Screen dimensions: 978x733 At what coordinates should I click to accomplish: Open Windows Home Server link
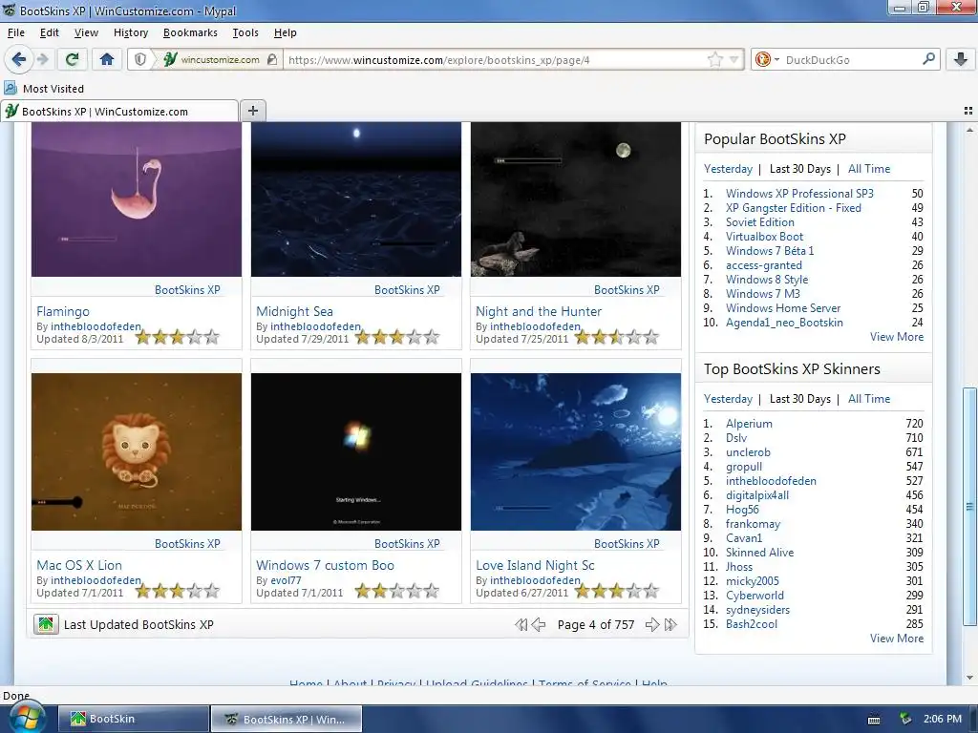tap(783, 308)
